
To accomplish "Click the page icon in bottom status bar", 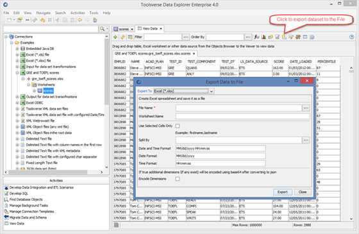I will [116, 225].
